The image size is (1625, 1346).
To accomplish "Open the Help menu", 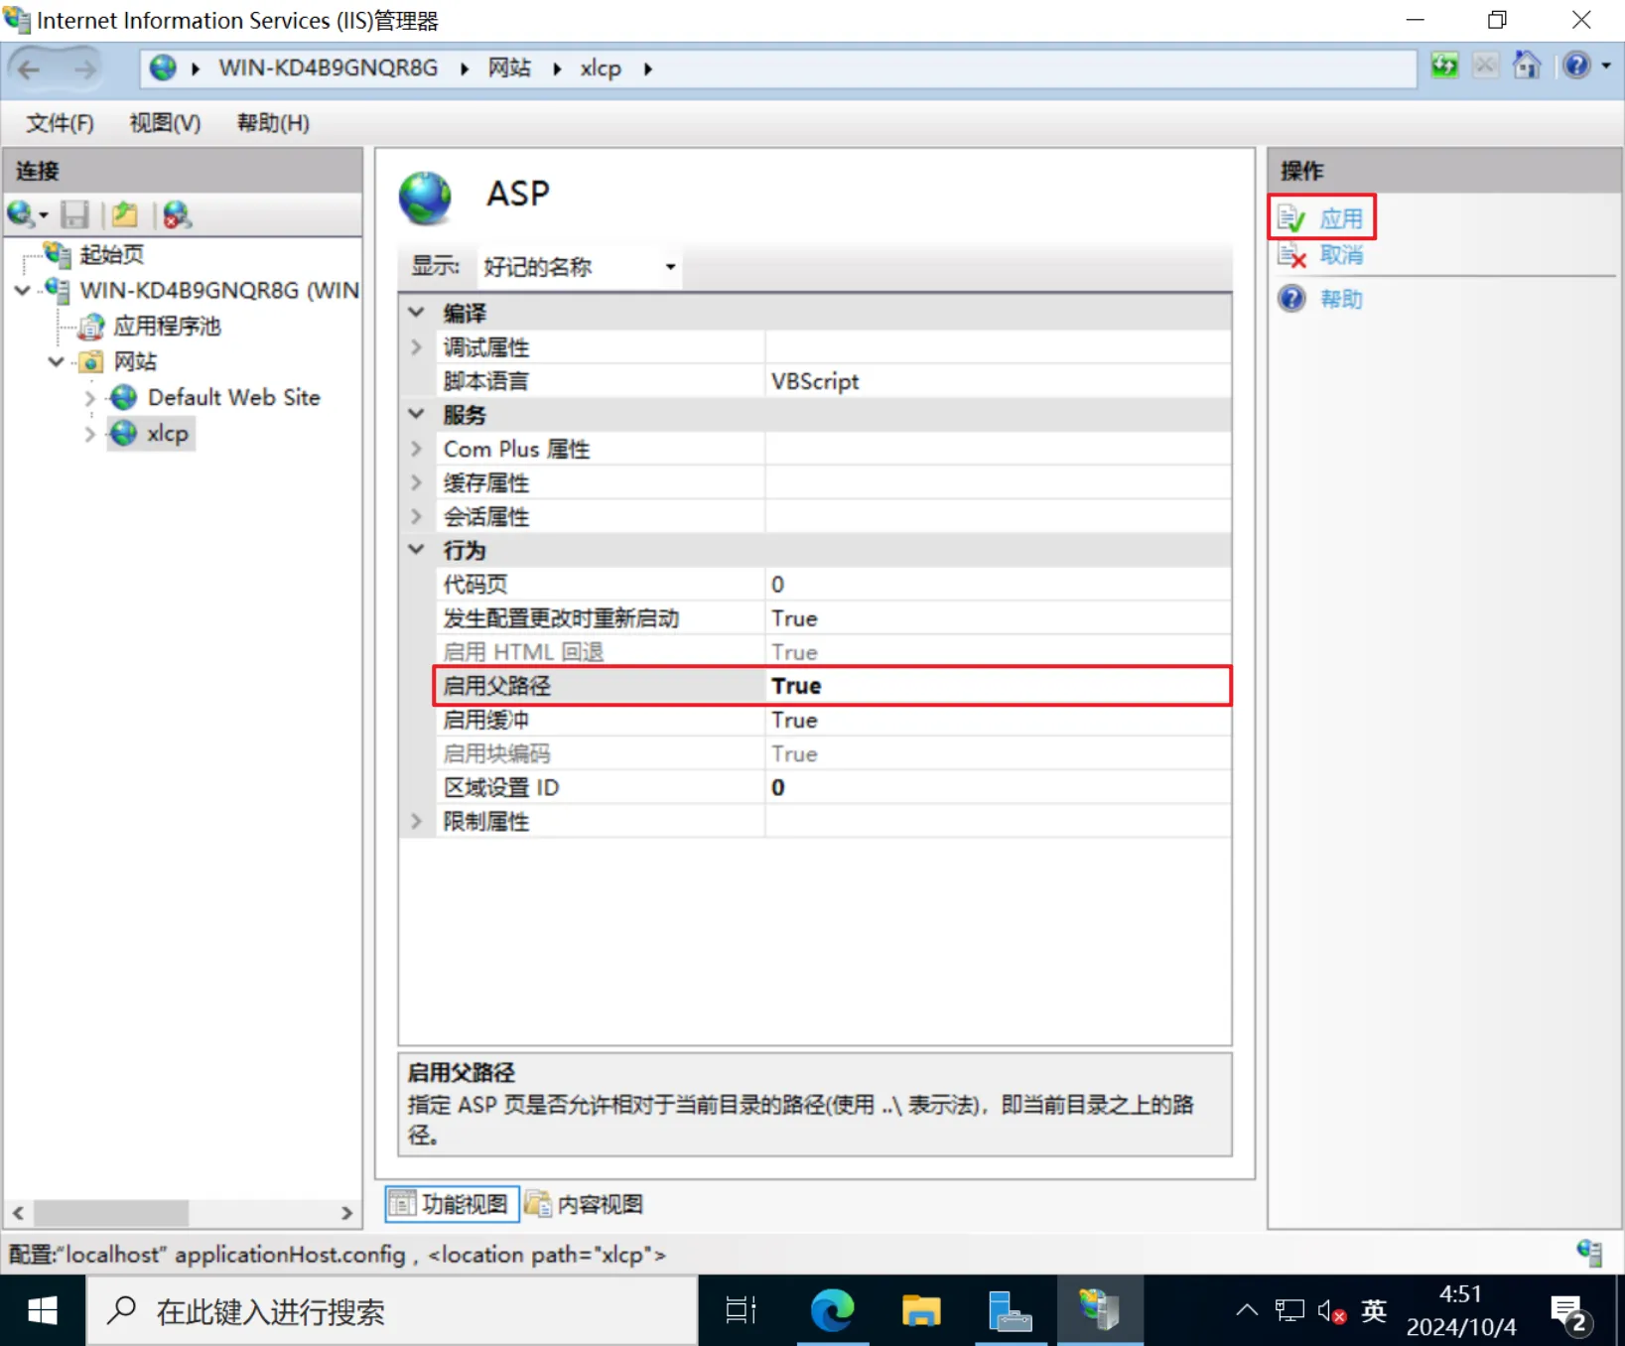I will (x=273, y=123).
